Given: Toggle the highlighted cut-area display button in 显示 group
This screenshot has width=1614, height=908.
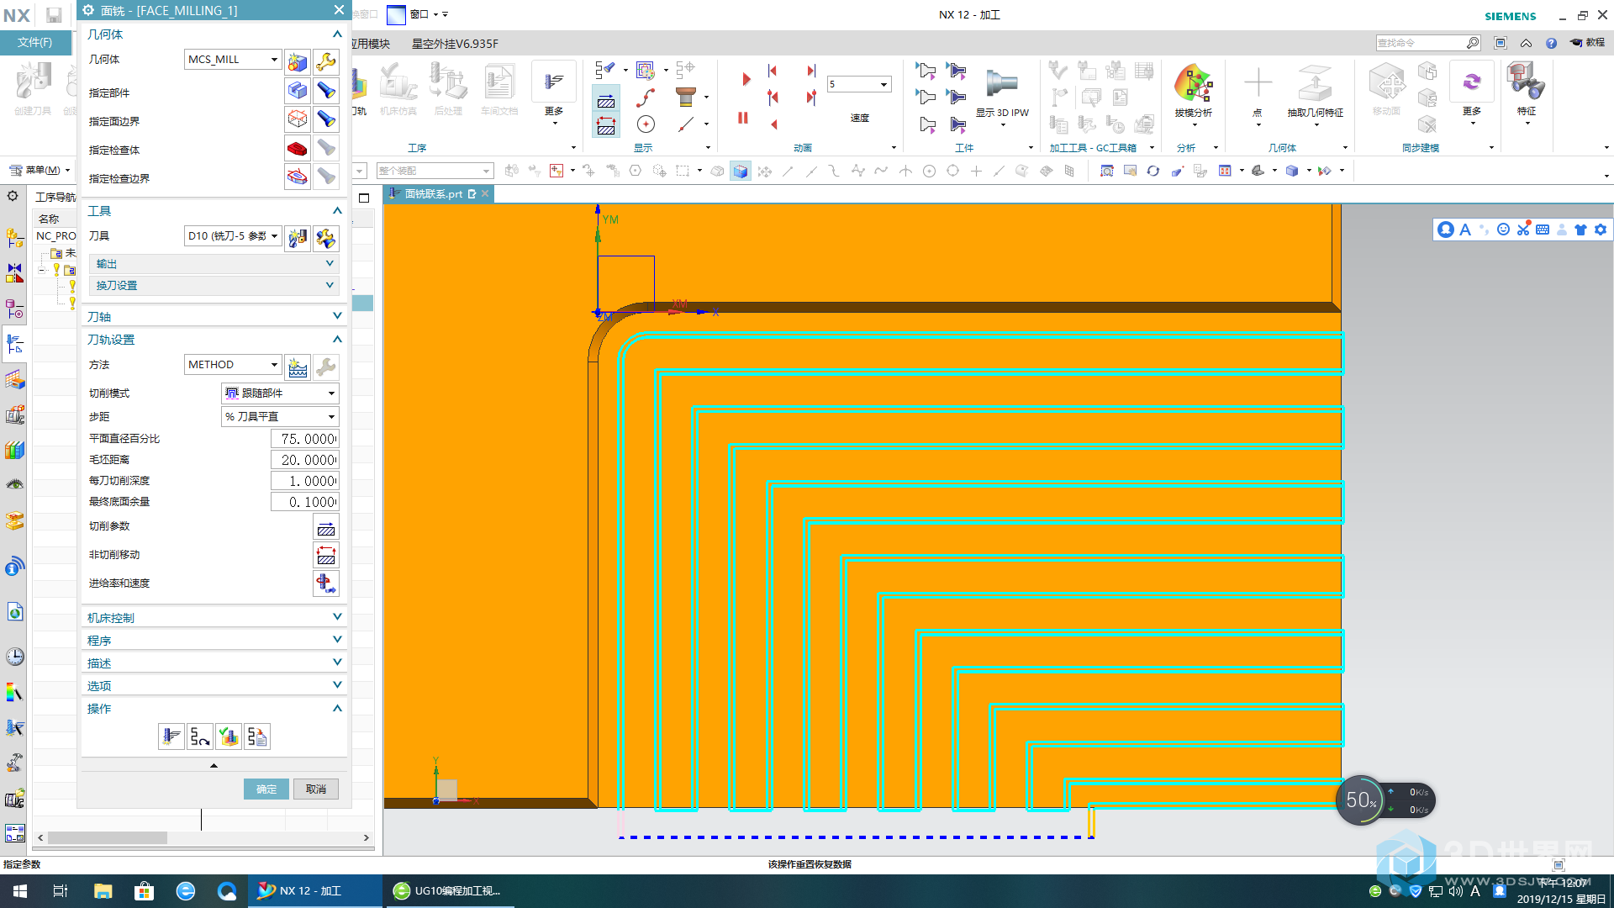Looking at the screenshot, I should pyautogui.click(x=606, y=101).
